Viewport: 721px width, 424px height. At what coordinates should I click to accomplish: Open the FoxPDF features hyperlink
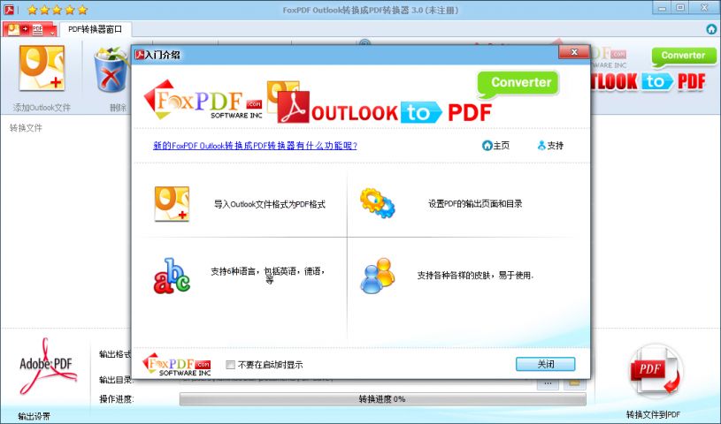(x=255, y=146)
